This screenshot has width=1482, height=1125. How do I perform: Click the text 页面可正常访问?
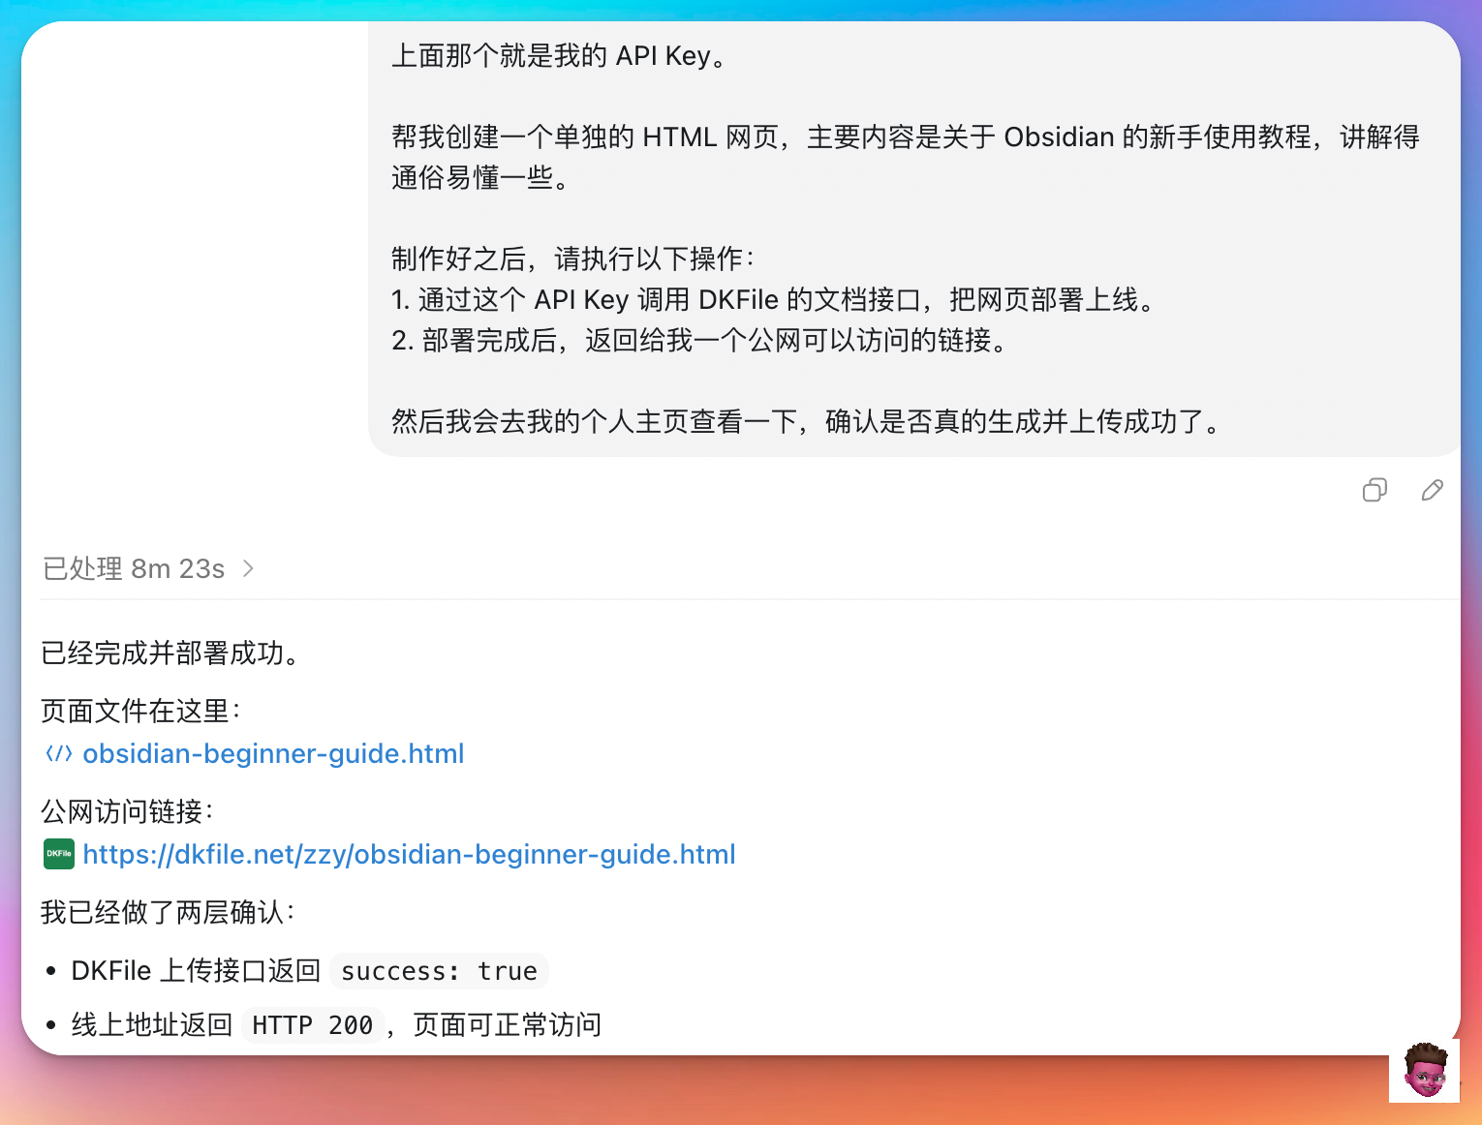(x=508, y=1025)
